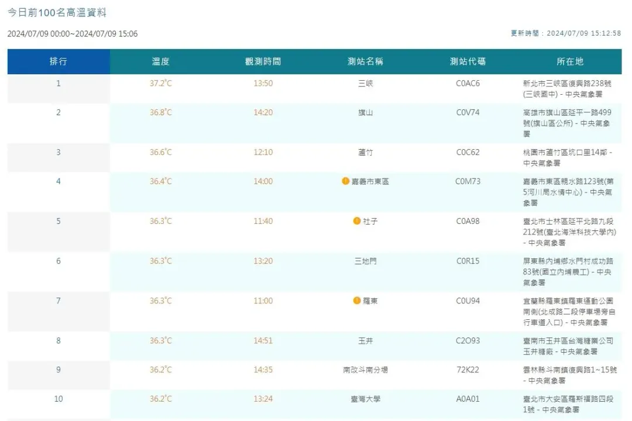This screenshot has width=632, height=421.
Task: Sort by the 所在地 column header
Action: coord(571,61)
